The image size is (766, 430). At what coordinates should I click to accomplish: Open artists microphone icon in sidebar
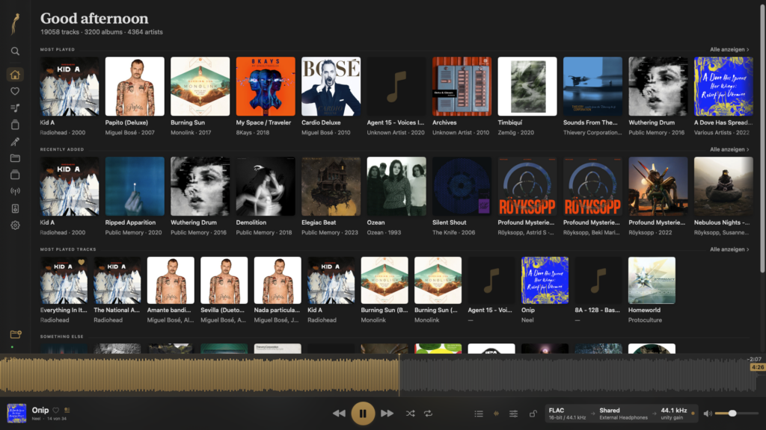tap(15, 141)
